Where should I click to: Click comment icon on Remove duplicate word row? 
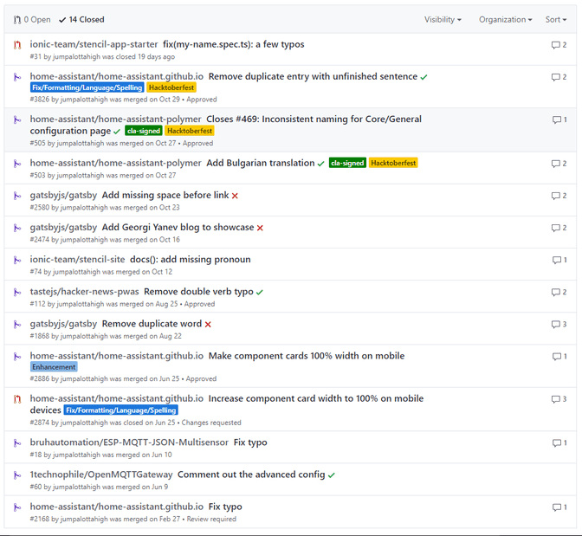pyautogui.click(x=555, y=325)
